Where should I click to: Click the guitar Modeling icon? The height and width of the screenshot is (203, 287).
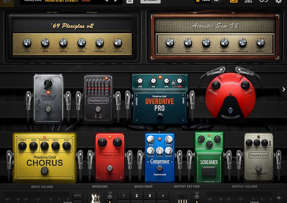pos(96,198)
